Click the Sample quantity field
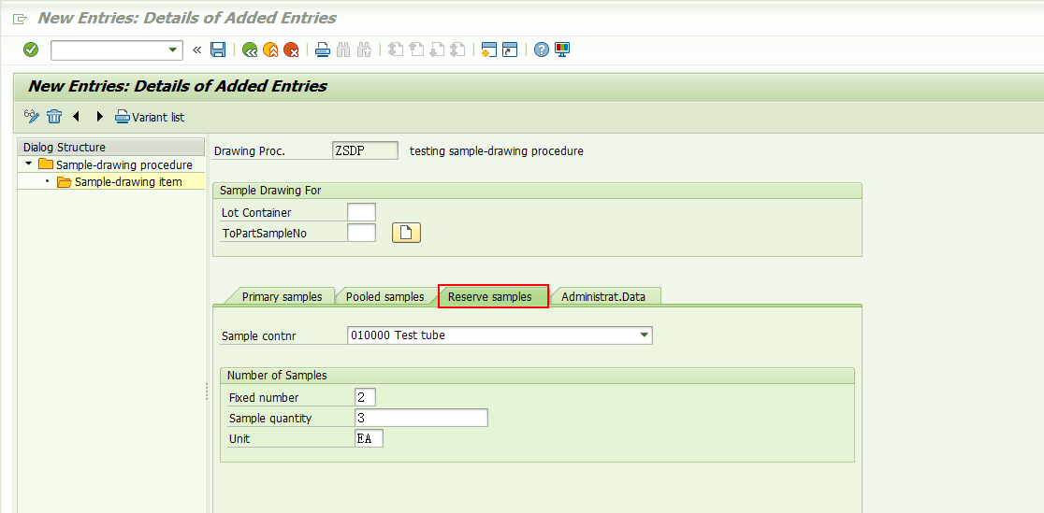The image size is (1044, 513). pyautogui.click(x=422, y=419)
